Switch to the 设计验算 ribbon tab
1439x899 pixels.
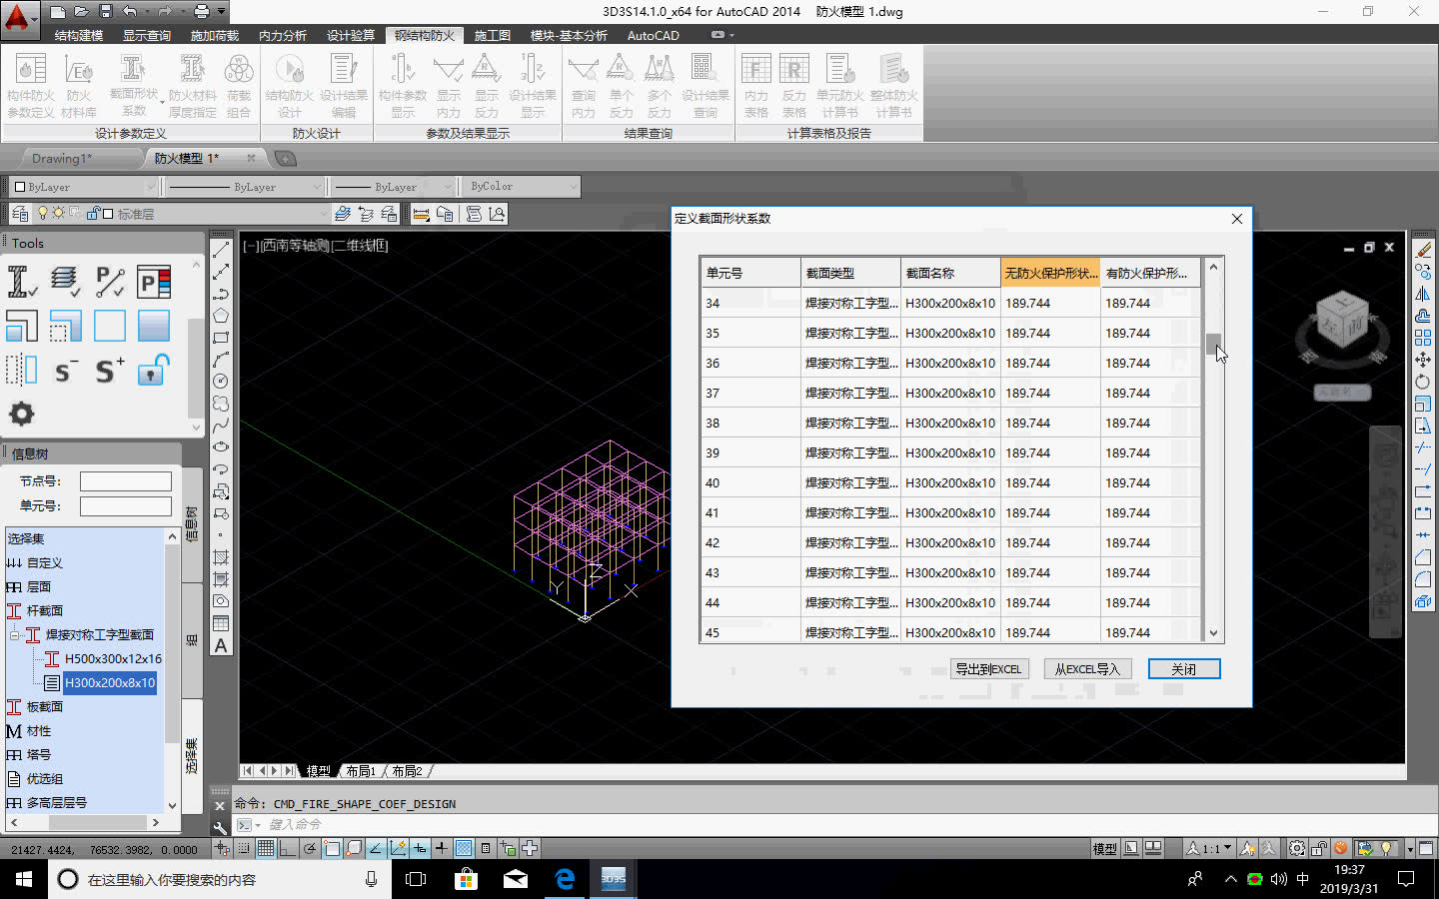(x=351, y=35)
